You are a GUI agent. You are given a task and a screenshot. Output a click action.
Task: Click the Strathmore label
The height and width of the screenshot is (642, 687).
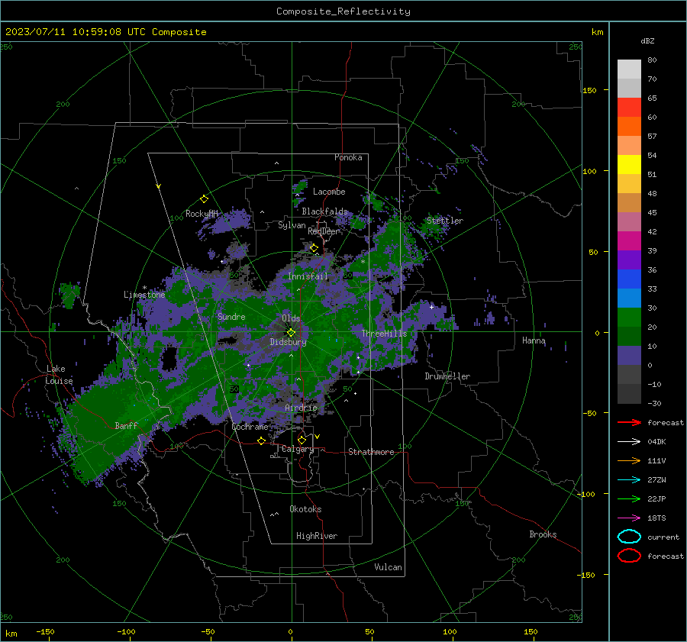tap(371, 452)
